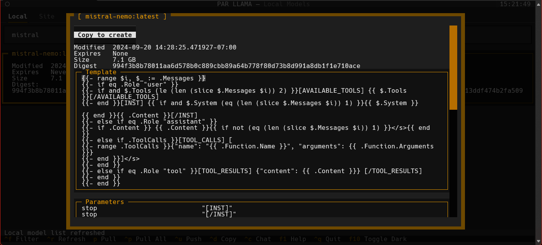The width and height of the screenshot is (542, 245).
Task: Click the scrollbar track below the thumb
Action: coord(453,162)
